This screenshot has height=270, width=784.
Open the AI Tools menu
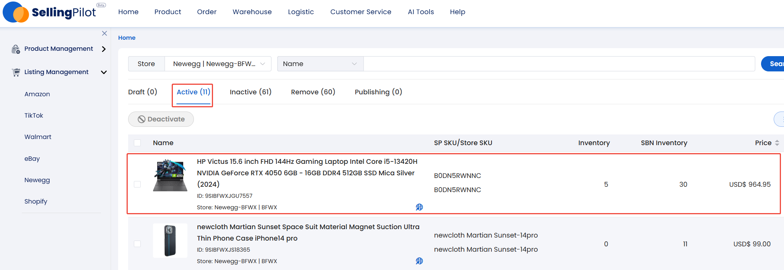421,12
